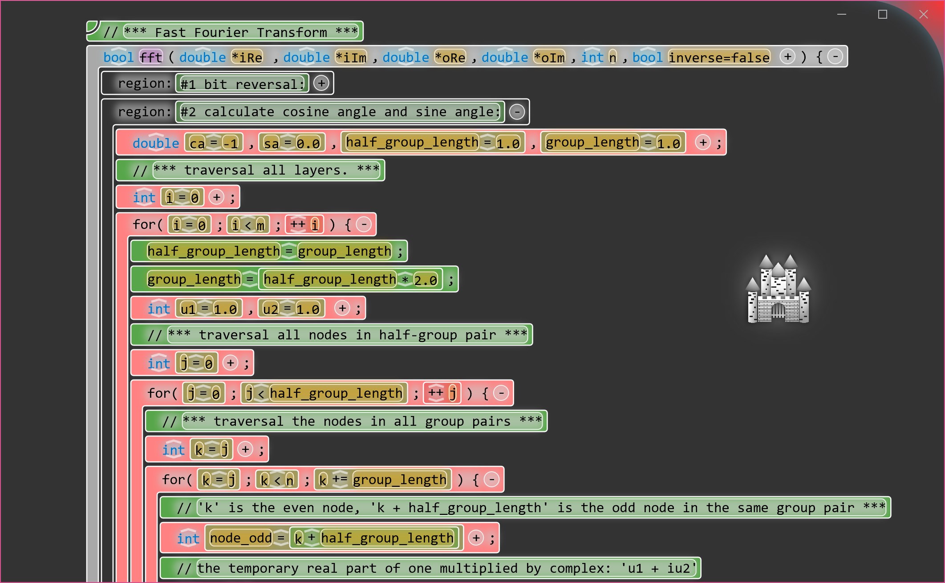This screenshot has width=945, height=583.
Task: Click the castle icon on the right
Action: point(779,289)
